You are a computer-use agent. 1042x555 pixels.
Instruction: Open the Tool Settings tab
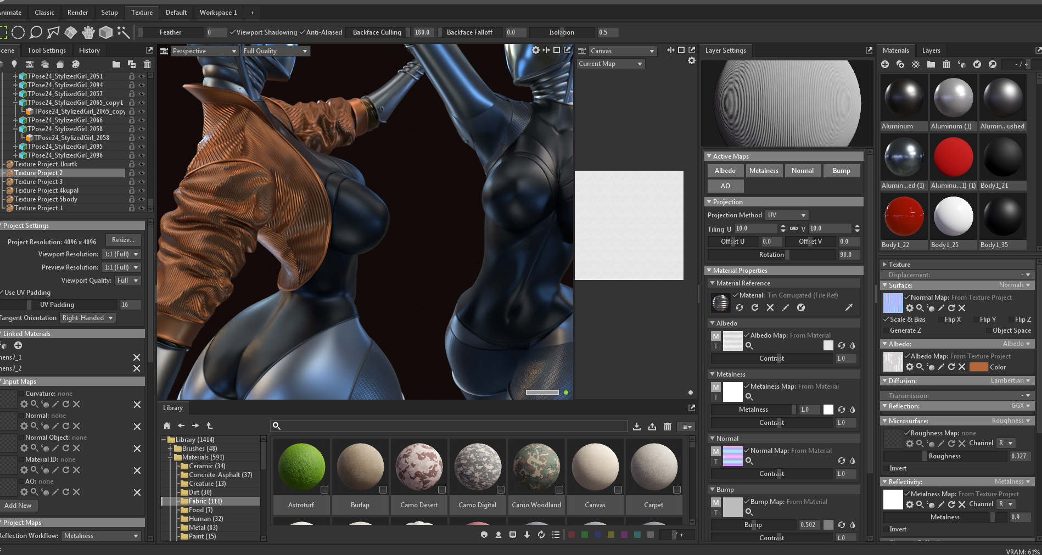click(47, 51)
